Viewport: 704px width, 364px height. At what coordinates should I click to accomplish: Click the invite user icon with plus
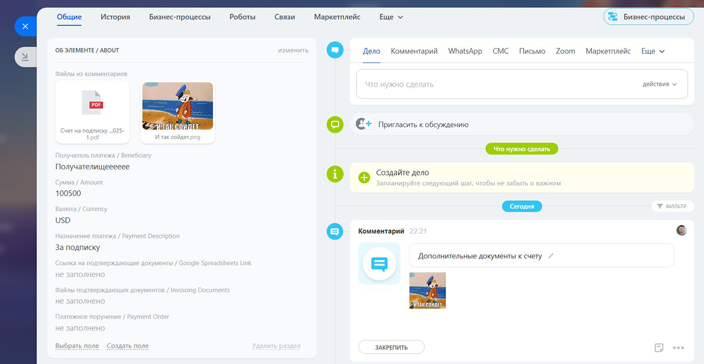(364, 124)
